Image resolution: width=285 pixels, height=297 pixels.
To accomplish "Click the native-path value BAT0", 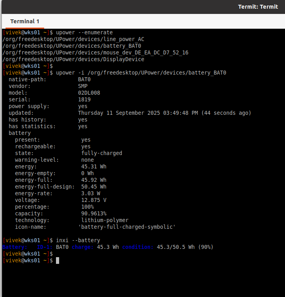I will 84,79.
